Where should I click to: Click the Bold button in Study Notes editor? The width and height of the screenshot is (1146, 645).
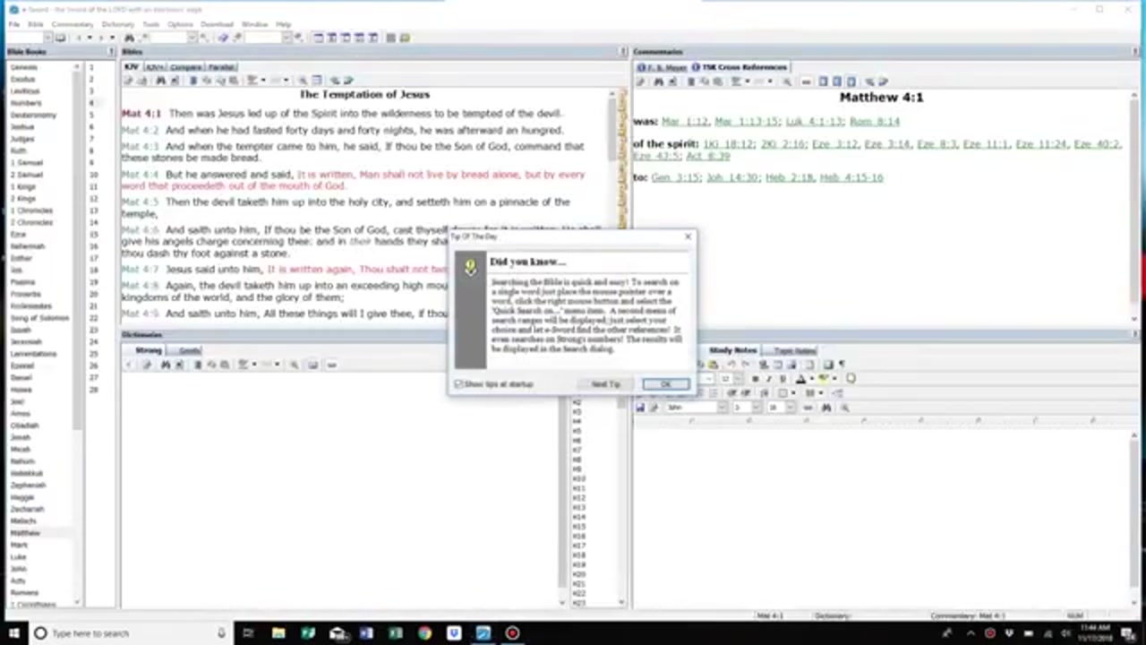(x=755, y=379)
